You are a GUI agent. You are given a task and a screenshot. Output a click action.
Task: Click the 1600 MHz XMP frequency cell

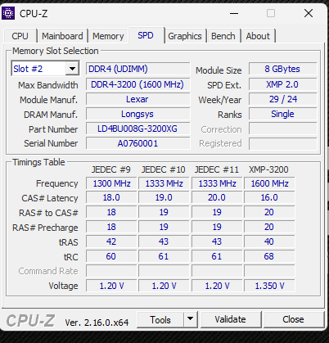[x=269, y=183]
